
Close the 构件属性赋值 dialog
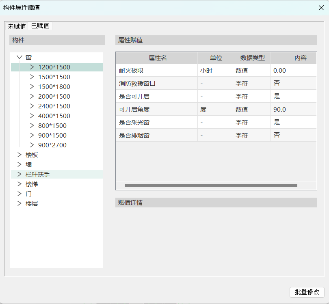click(320, 8)
